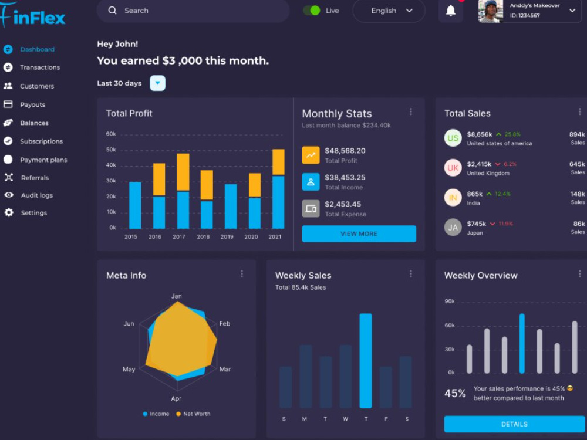The height and width of the screenshot is (440, 587).
Task: Toggle Income legend in Meta Info
Action: [156, 414]
